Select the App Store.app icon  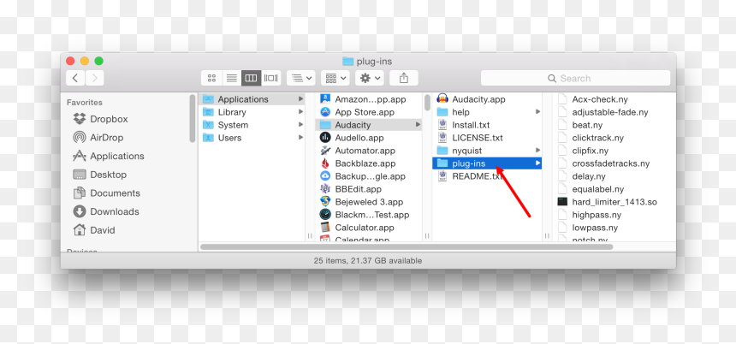tap(325, 112)
